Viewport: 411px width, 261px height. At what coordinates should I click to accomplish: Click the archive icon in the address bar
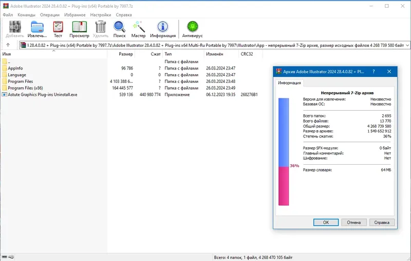point(23,45)
